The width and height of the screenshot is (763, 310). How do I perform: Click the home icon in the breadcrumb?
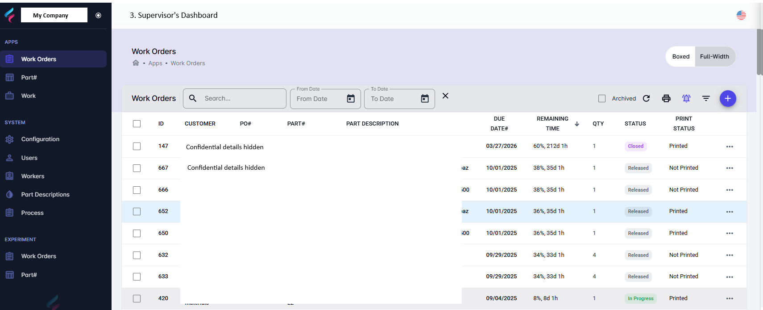[x=136, y=63]
